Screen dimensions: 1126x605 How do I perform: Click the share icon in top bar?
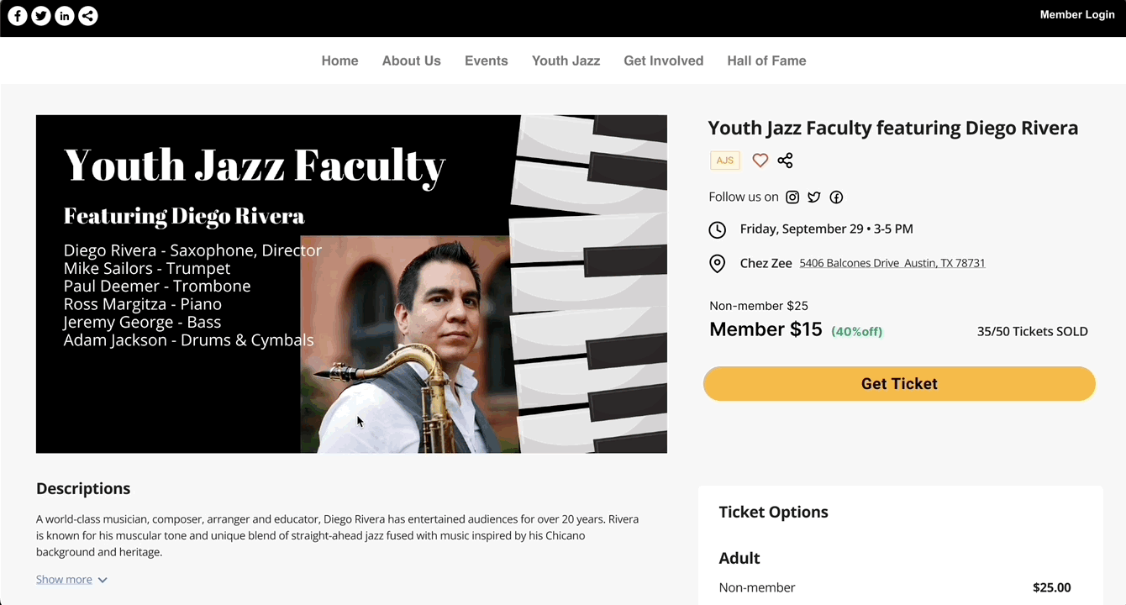coord(88,15)
